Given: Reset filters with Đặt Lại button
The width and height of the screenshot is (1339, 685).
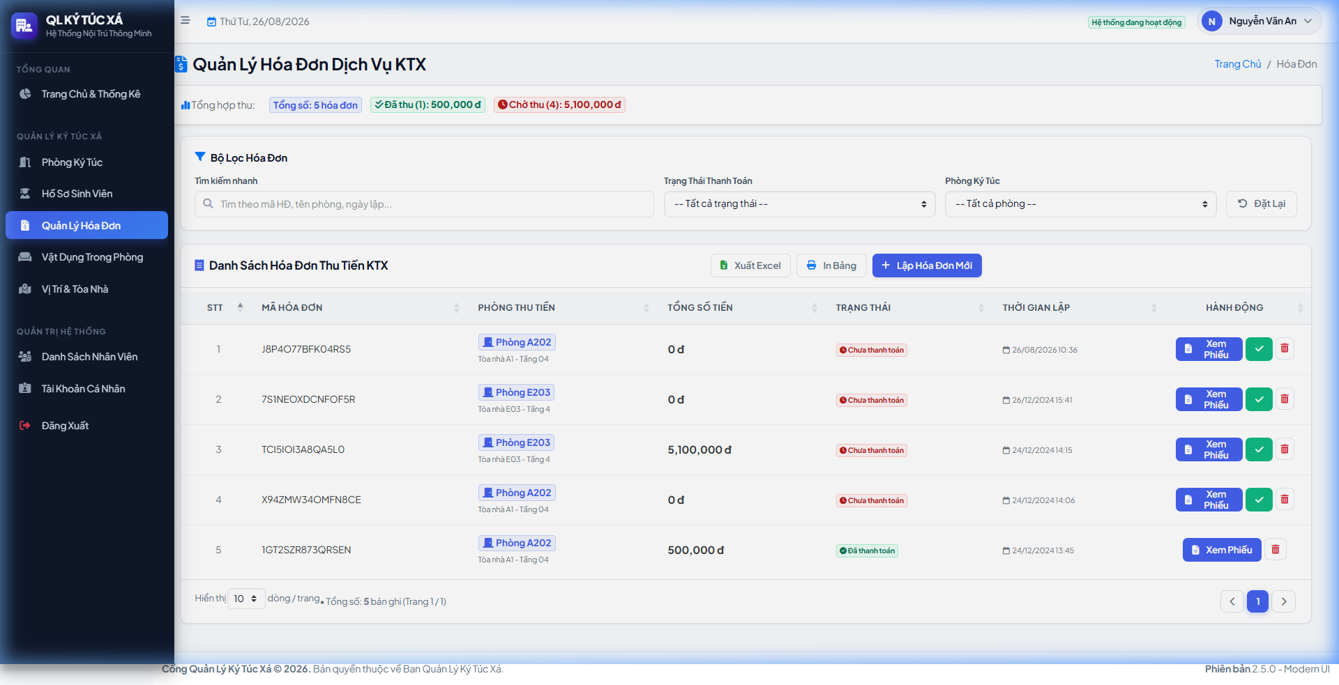Looking at the screenshot, I should click(1262, 204).
